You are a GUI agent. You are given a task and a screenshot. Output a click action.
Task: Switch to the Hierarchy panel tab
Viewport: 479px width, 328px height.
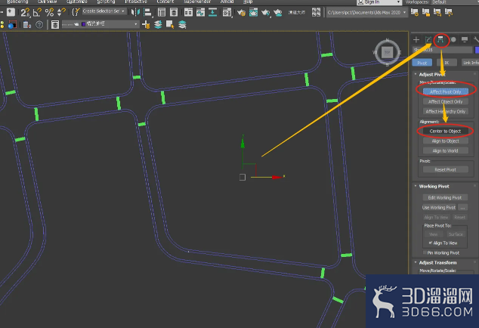pos(440,40)
